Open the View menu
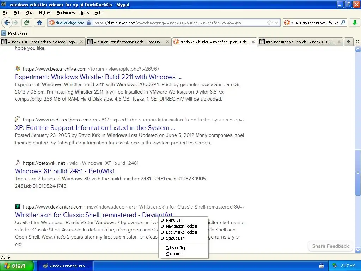This screenshot has width=361, height=271. point(30,13)
